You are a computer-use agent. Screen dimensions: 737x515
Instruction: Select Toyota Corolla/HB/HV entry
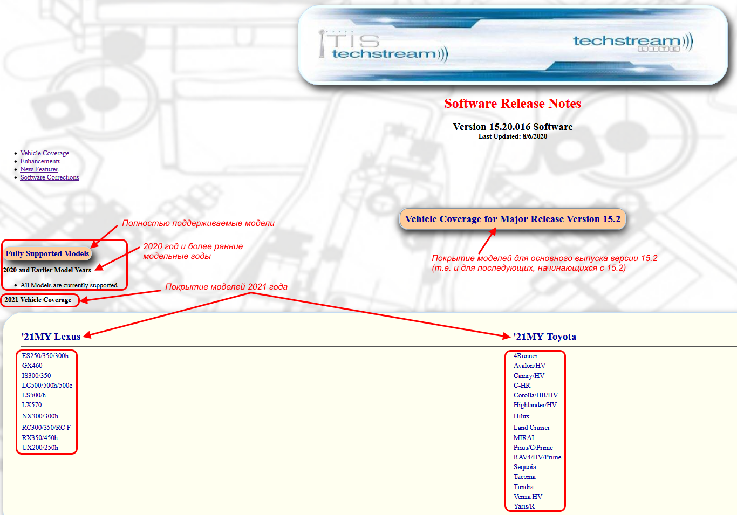click(x=536, y=395)
